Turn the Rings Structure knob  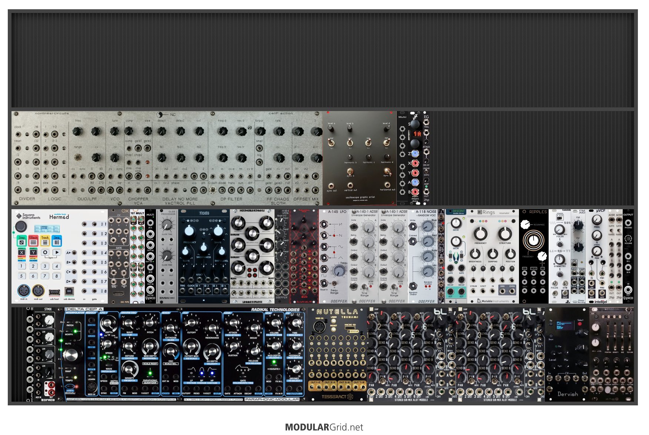tap(505, 234)
